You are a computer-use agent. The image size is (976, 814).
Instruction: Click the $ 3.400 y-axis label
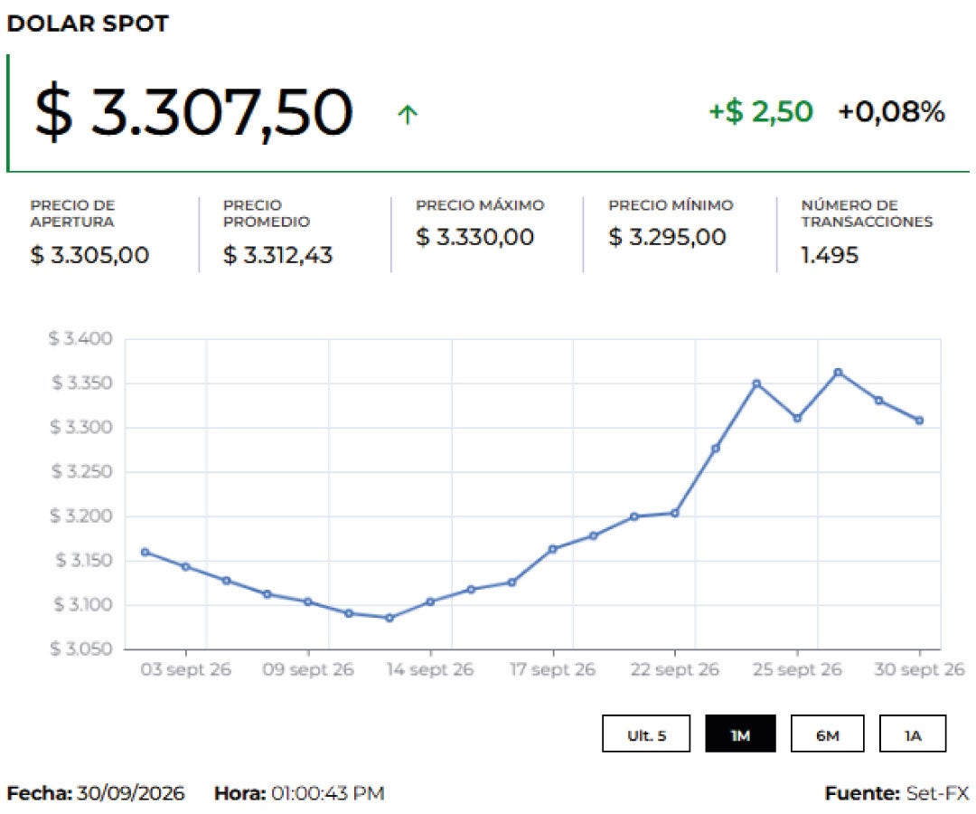pyautogui.click(x=81, y=339)
